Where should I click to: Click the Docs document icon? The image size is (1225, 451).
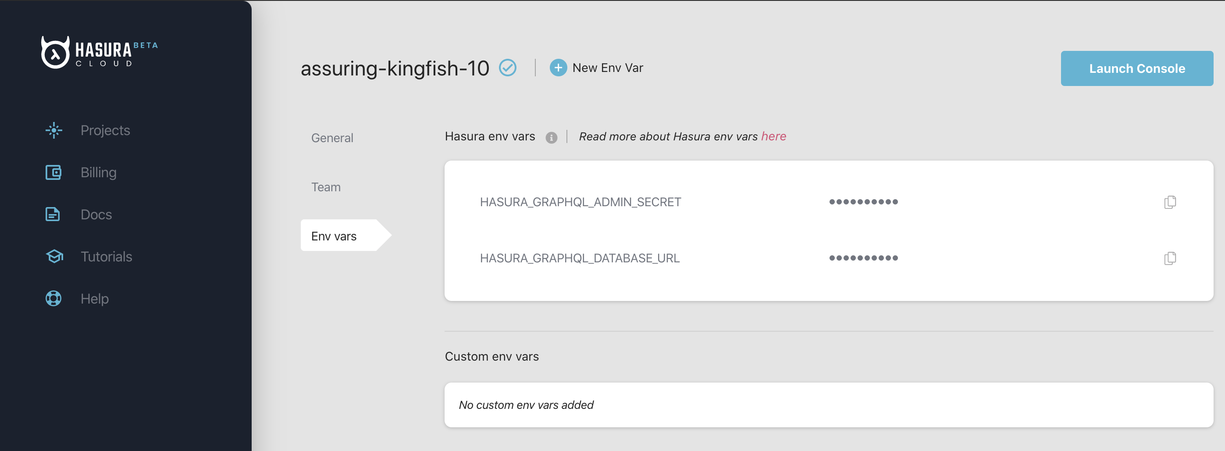[53, 214]
